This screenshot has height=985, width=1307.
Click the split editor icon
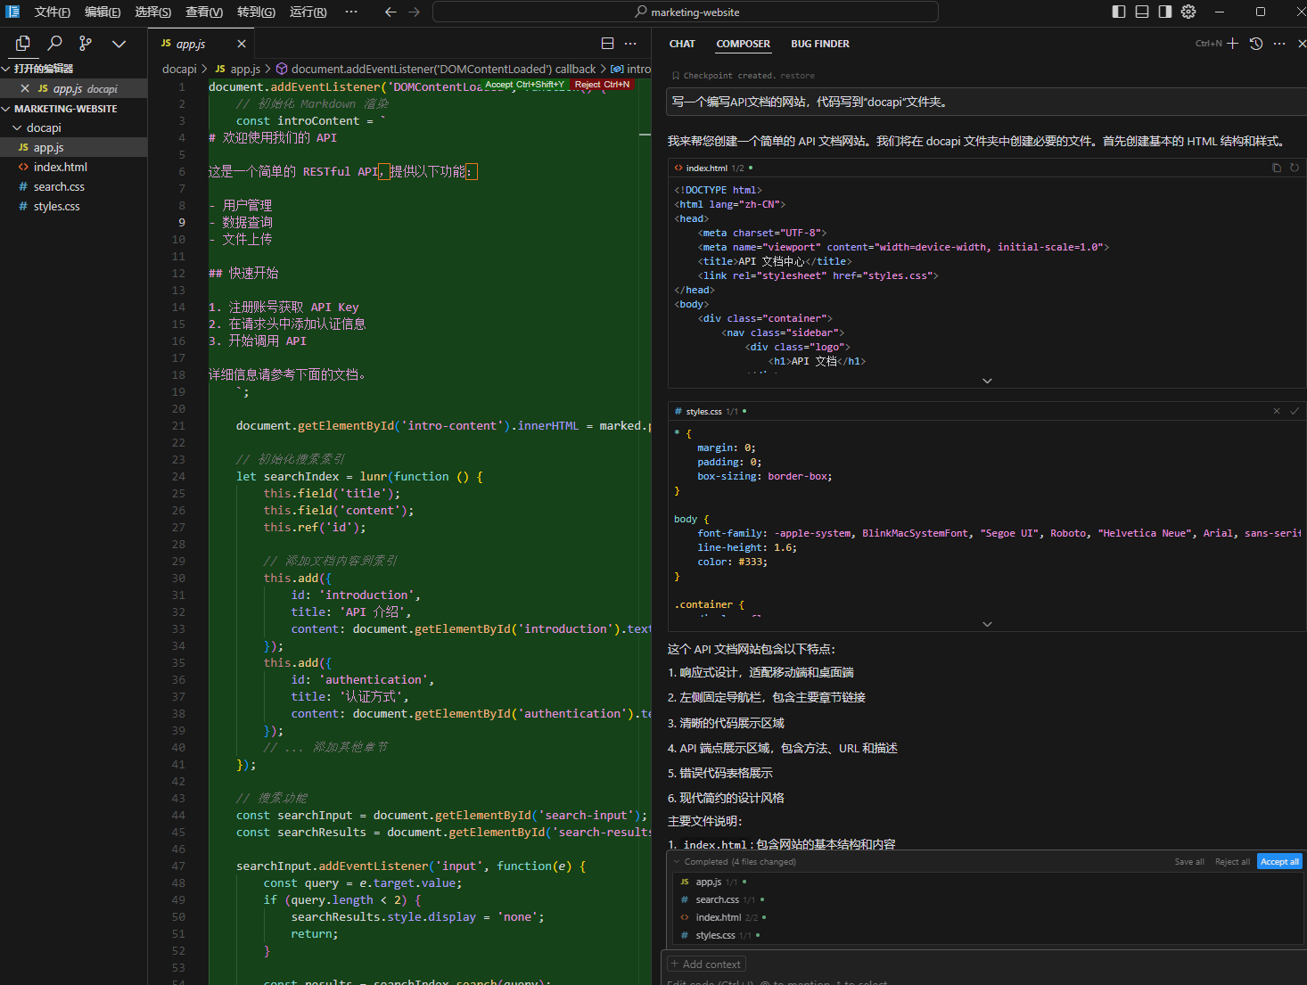607,44
